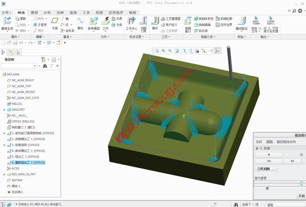306x207 pixels.
Task: Click the 参考模型 reference model icon
Action: coord(94,21)
